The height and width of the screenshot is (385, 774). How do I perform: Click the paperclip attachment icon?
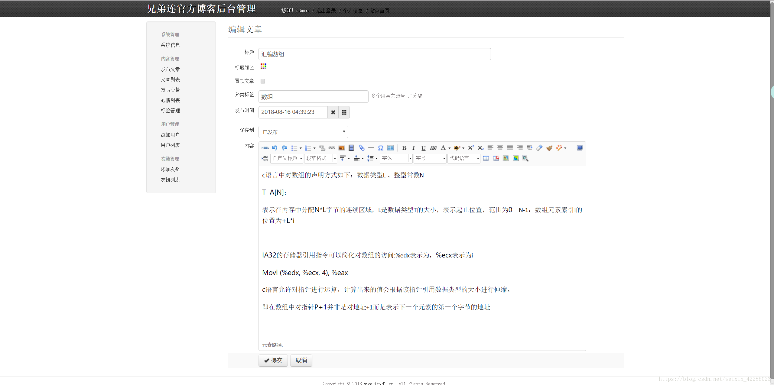[x=361, y=148]
